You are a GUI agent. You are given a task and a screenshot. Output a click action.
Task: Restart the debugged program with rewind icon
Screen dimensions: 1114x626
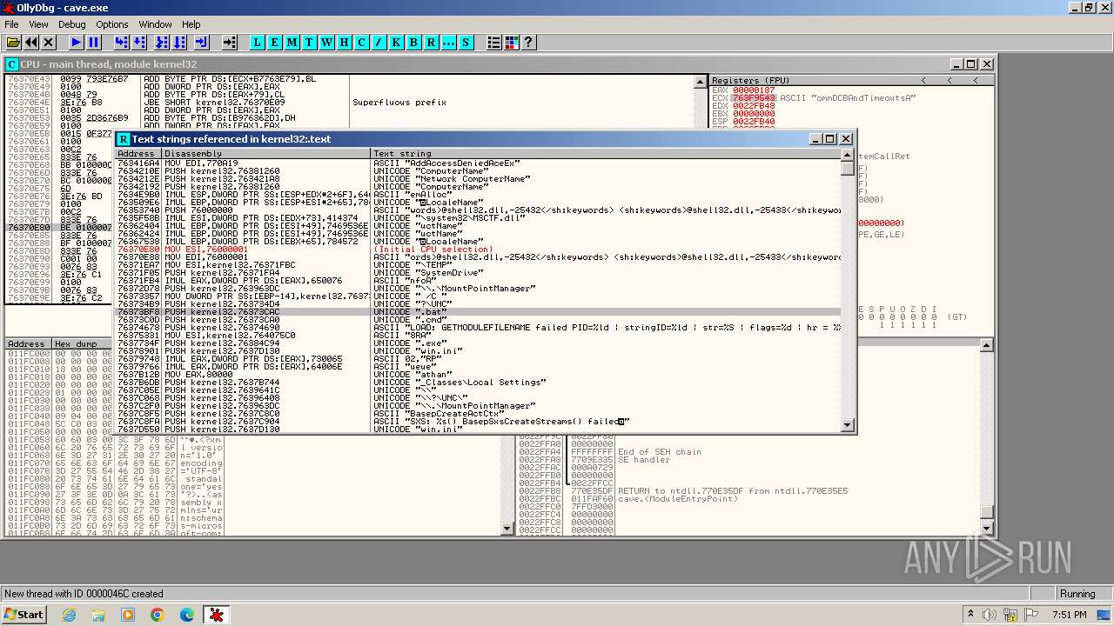[x=31, y=42]
